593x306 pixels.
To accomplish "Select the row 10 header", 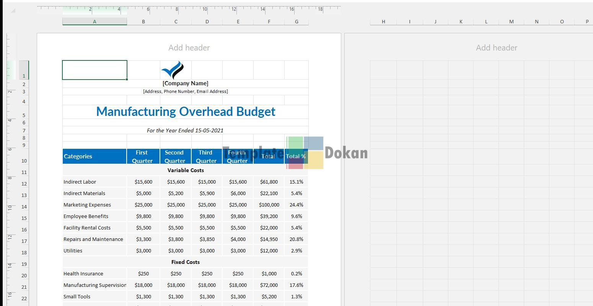I will click(24, 161).
